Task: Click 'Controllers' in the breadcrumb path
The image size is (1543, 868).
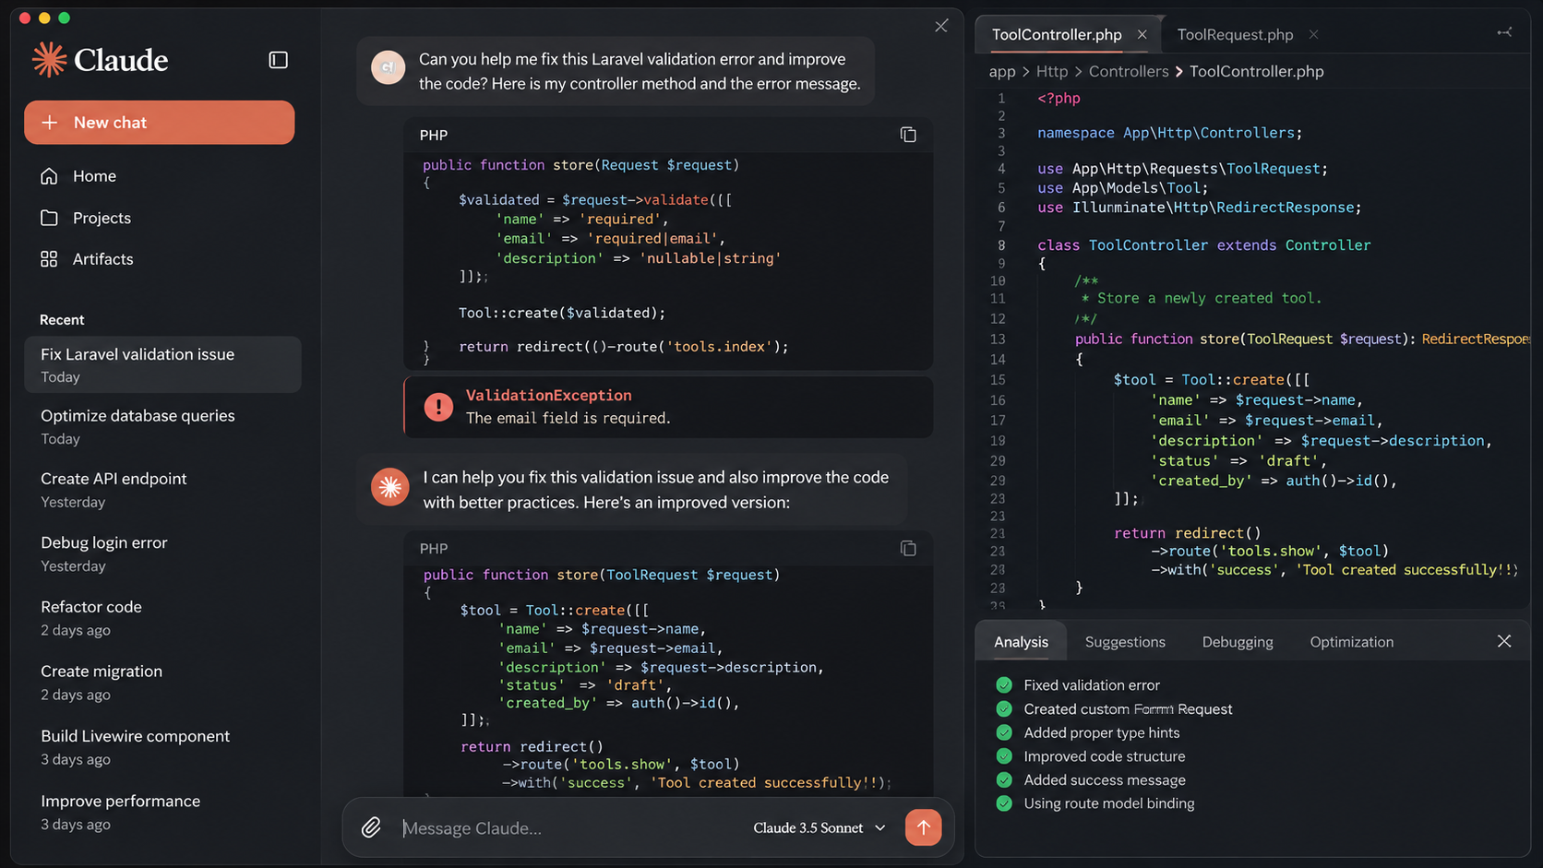Action: click(x=1128, y=71)
